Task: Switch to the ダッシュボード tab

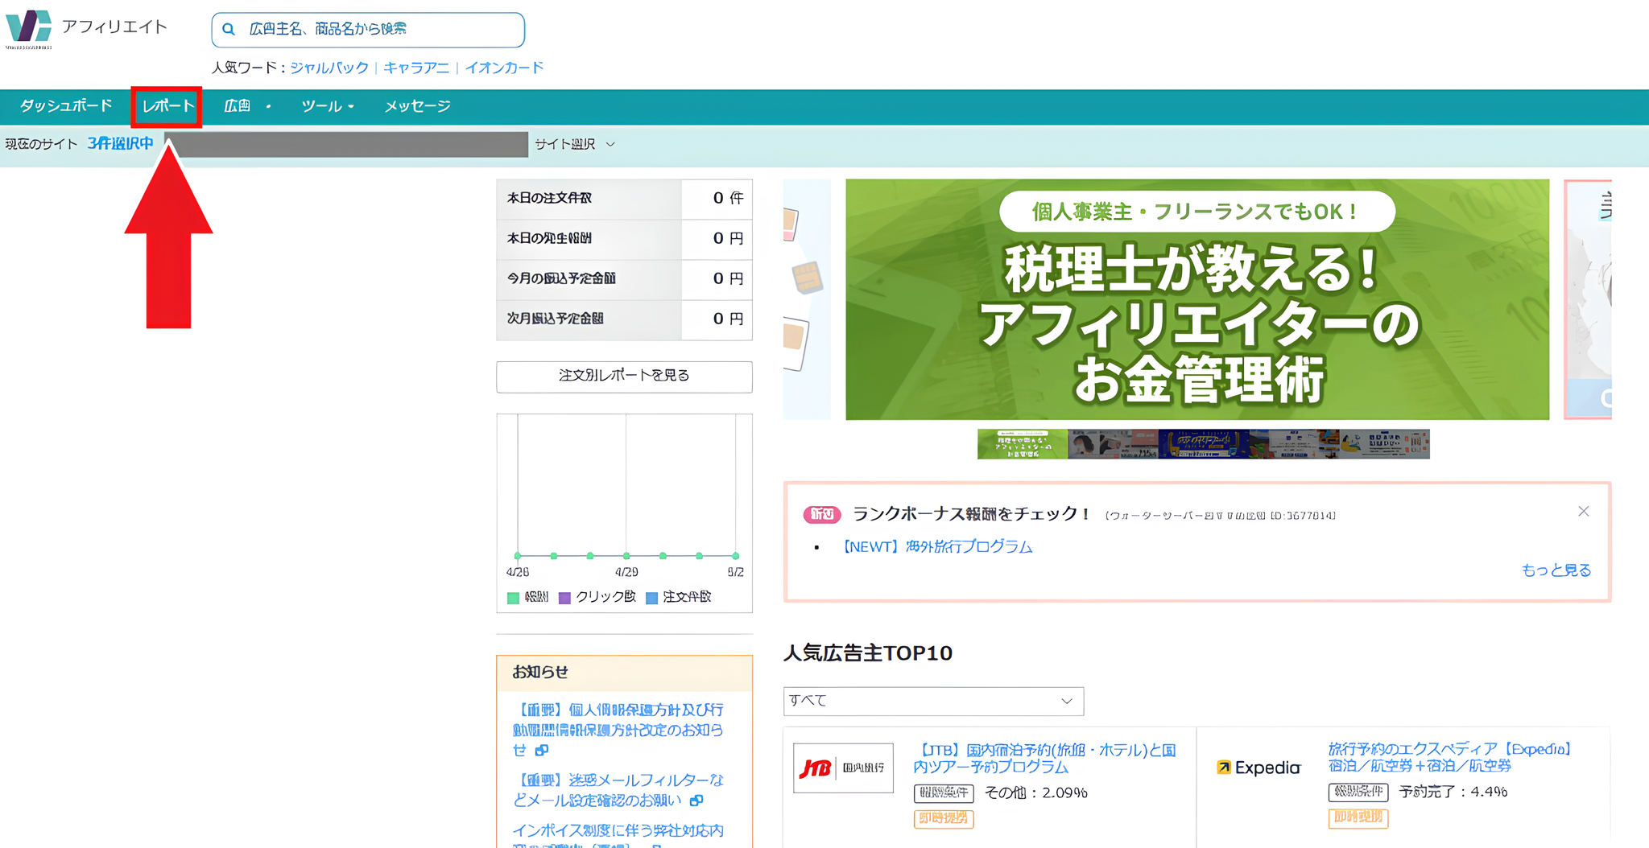Action: click(66, 105)
